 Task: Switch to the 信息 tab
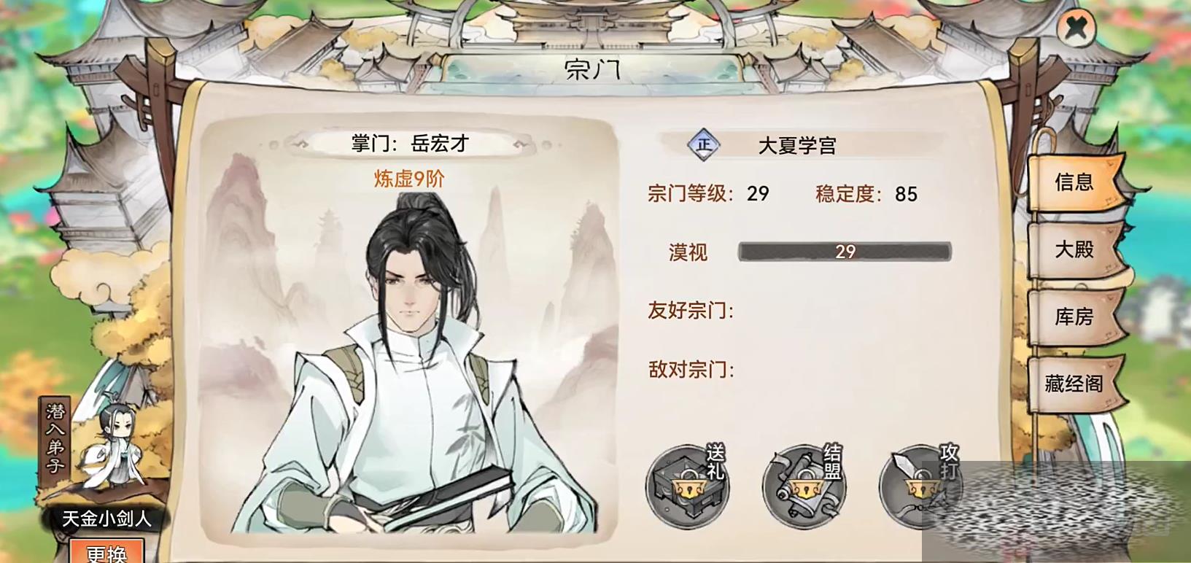(1075, 182)
